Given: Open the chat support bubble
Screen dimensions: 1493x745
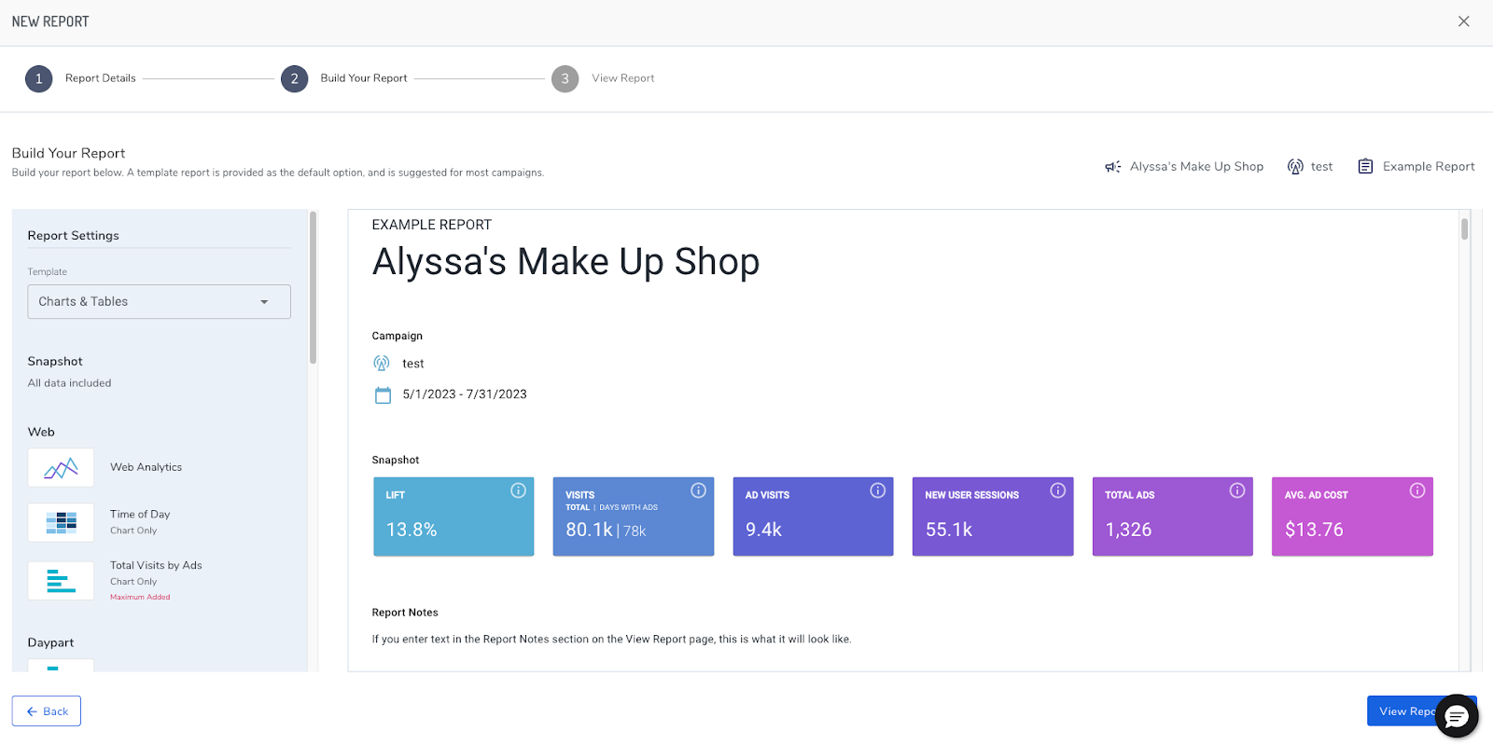Looking at the screenshot, I should click(1456, 716).
